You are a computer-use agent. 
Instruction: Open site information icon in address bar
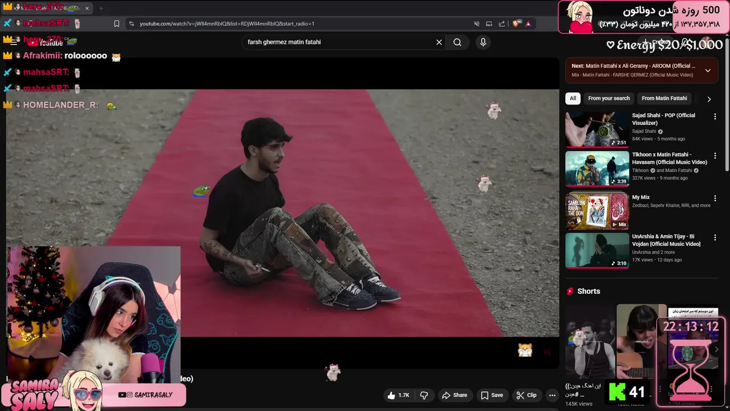tap(132, 23)
